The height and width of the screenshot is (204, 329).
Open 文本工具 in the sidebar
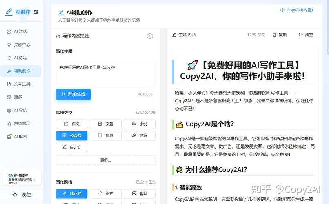pos(20,84)
